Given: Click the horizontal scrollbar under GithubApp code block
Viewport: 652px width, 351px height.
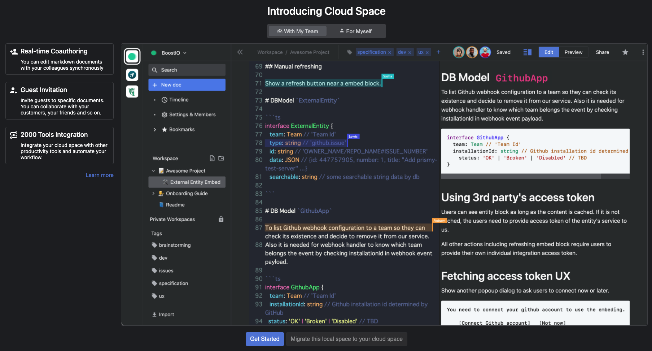Looking at the screenshot, I should (x=521, y=177).
